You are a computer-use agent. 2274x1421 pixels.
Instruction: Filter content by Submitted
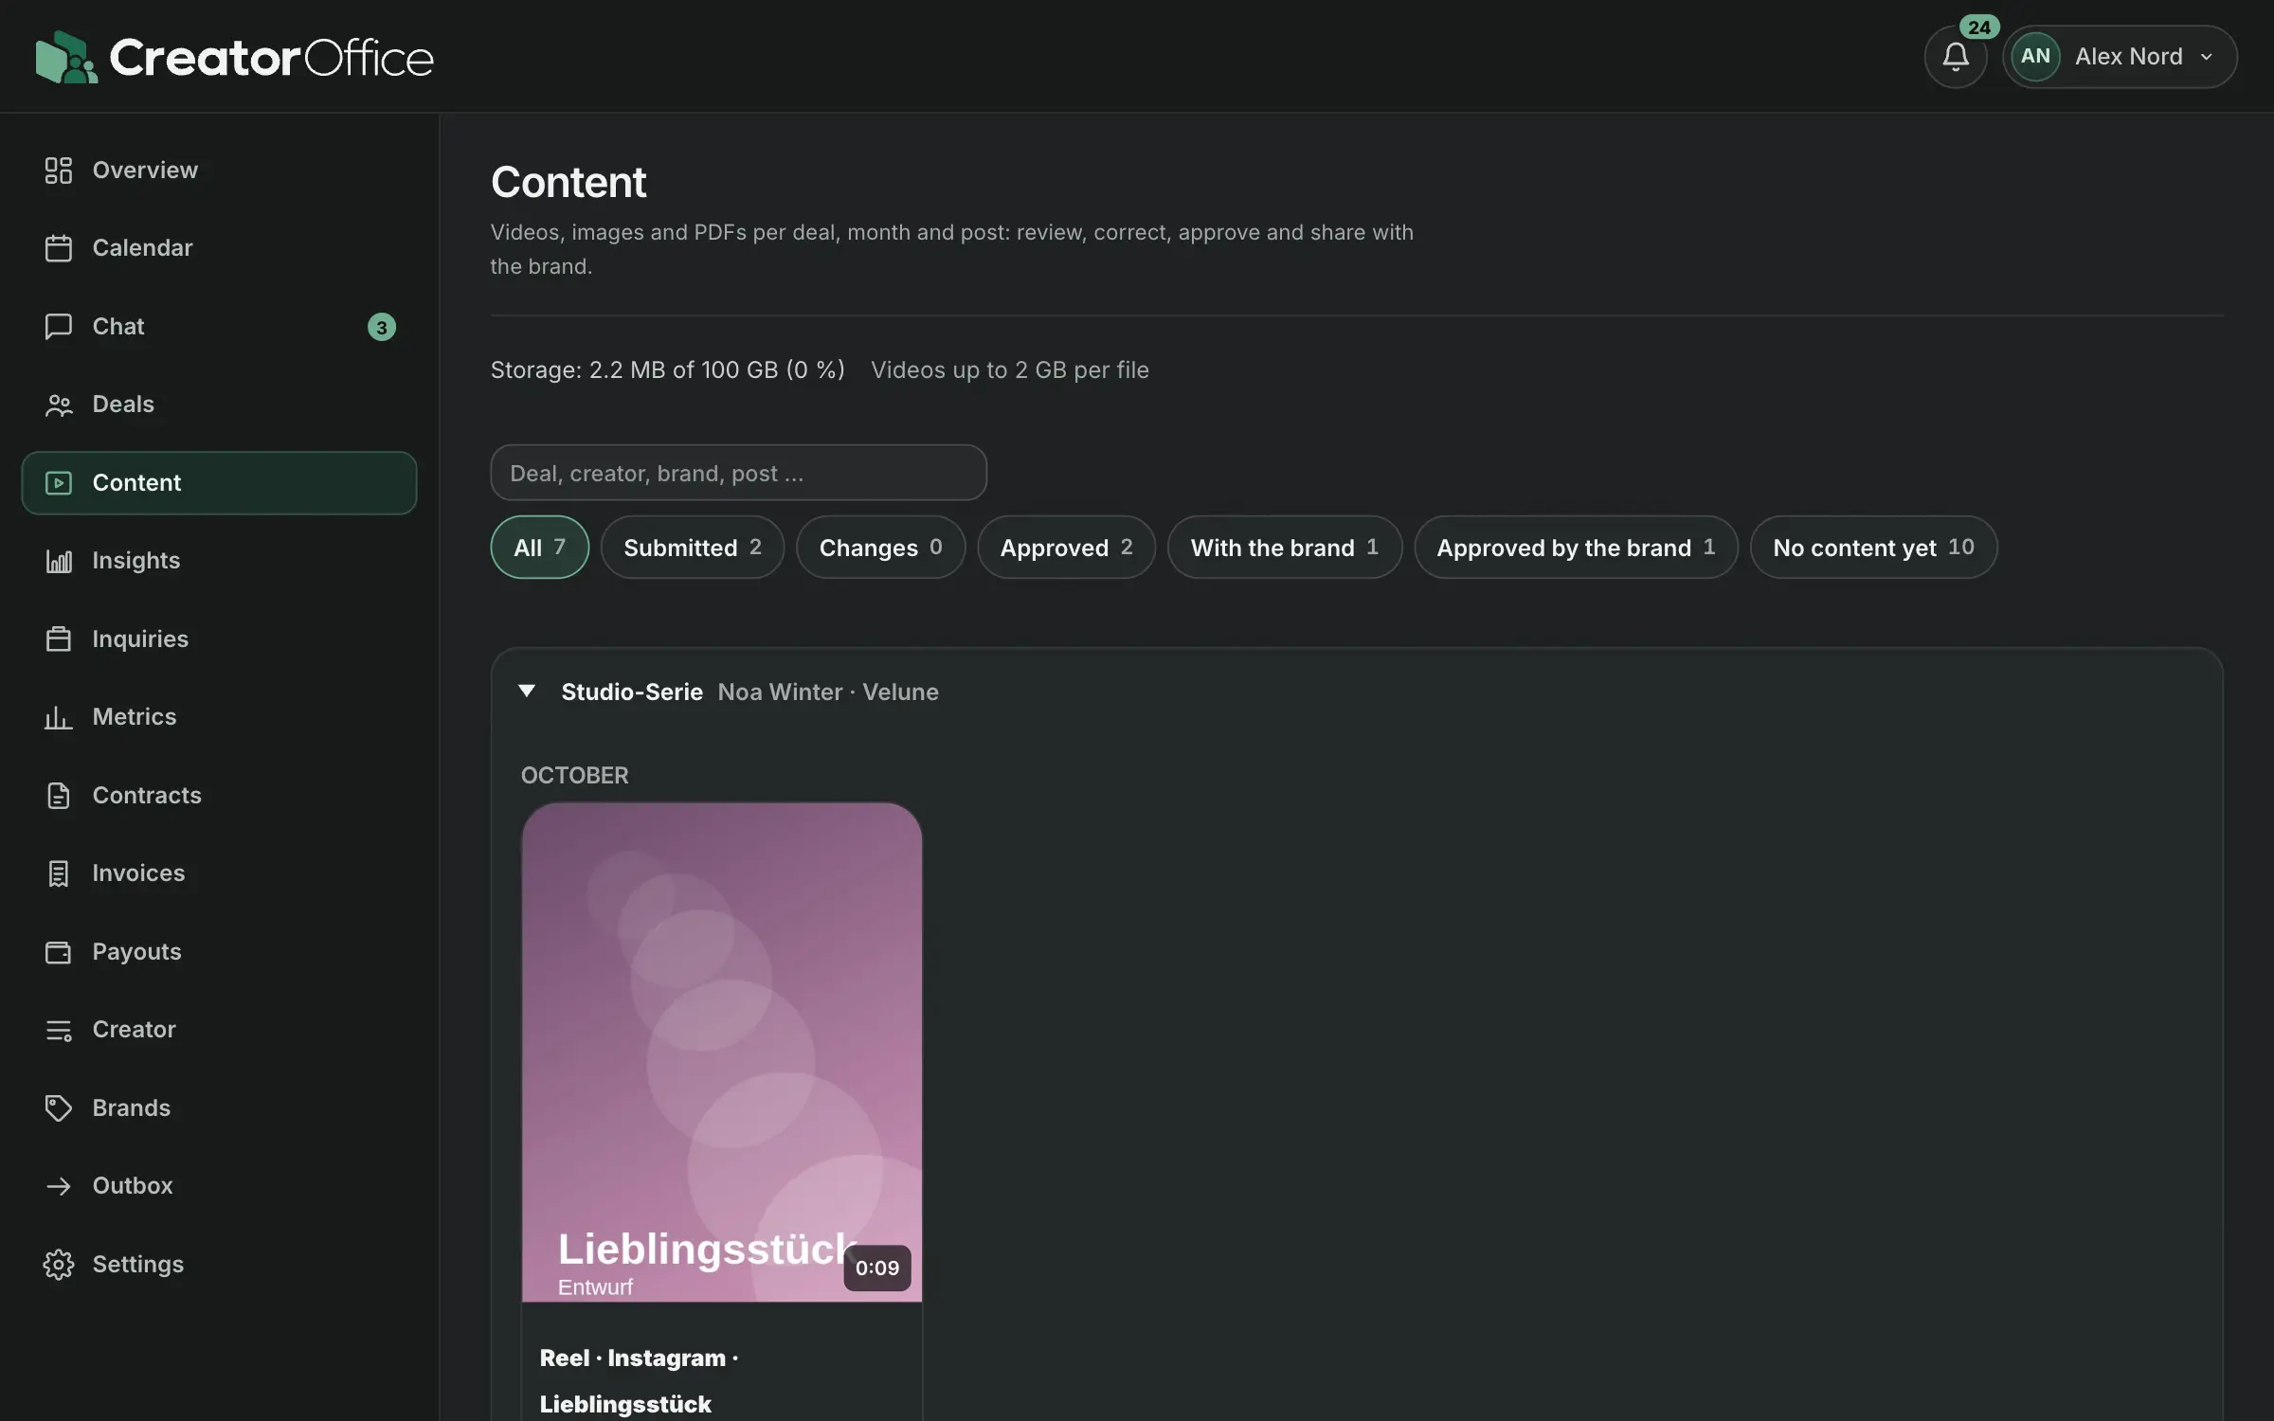(x=693, y=548)
